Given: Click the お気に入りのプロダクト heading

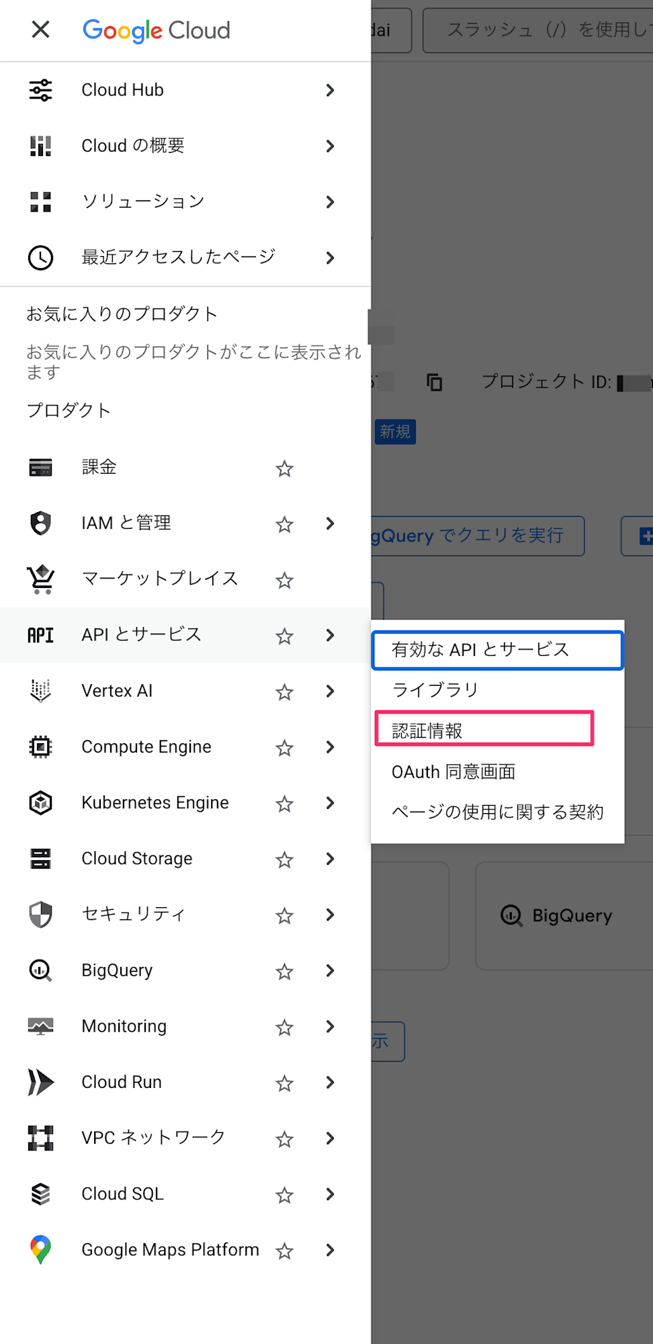Looking at the screenshot, I should click(122, 314).
